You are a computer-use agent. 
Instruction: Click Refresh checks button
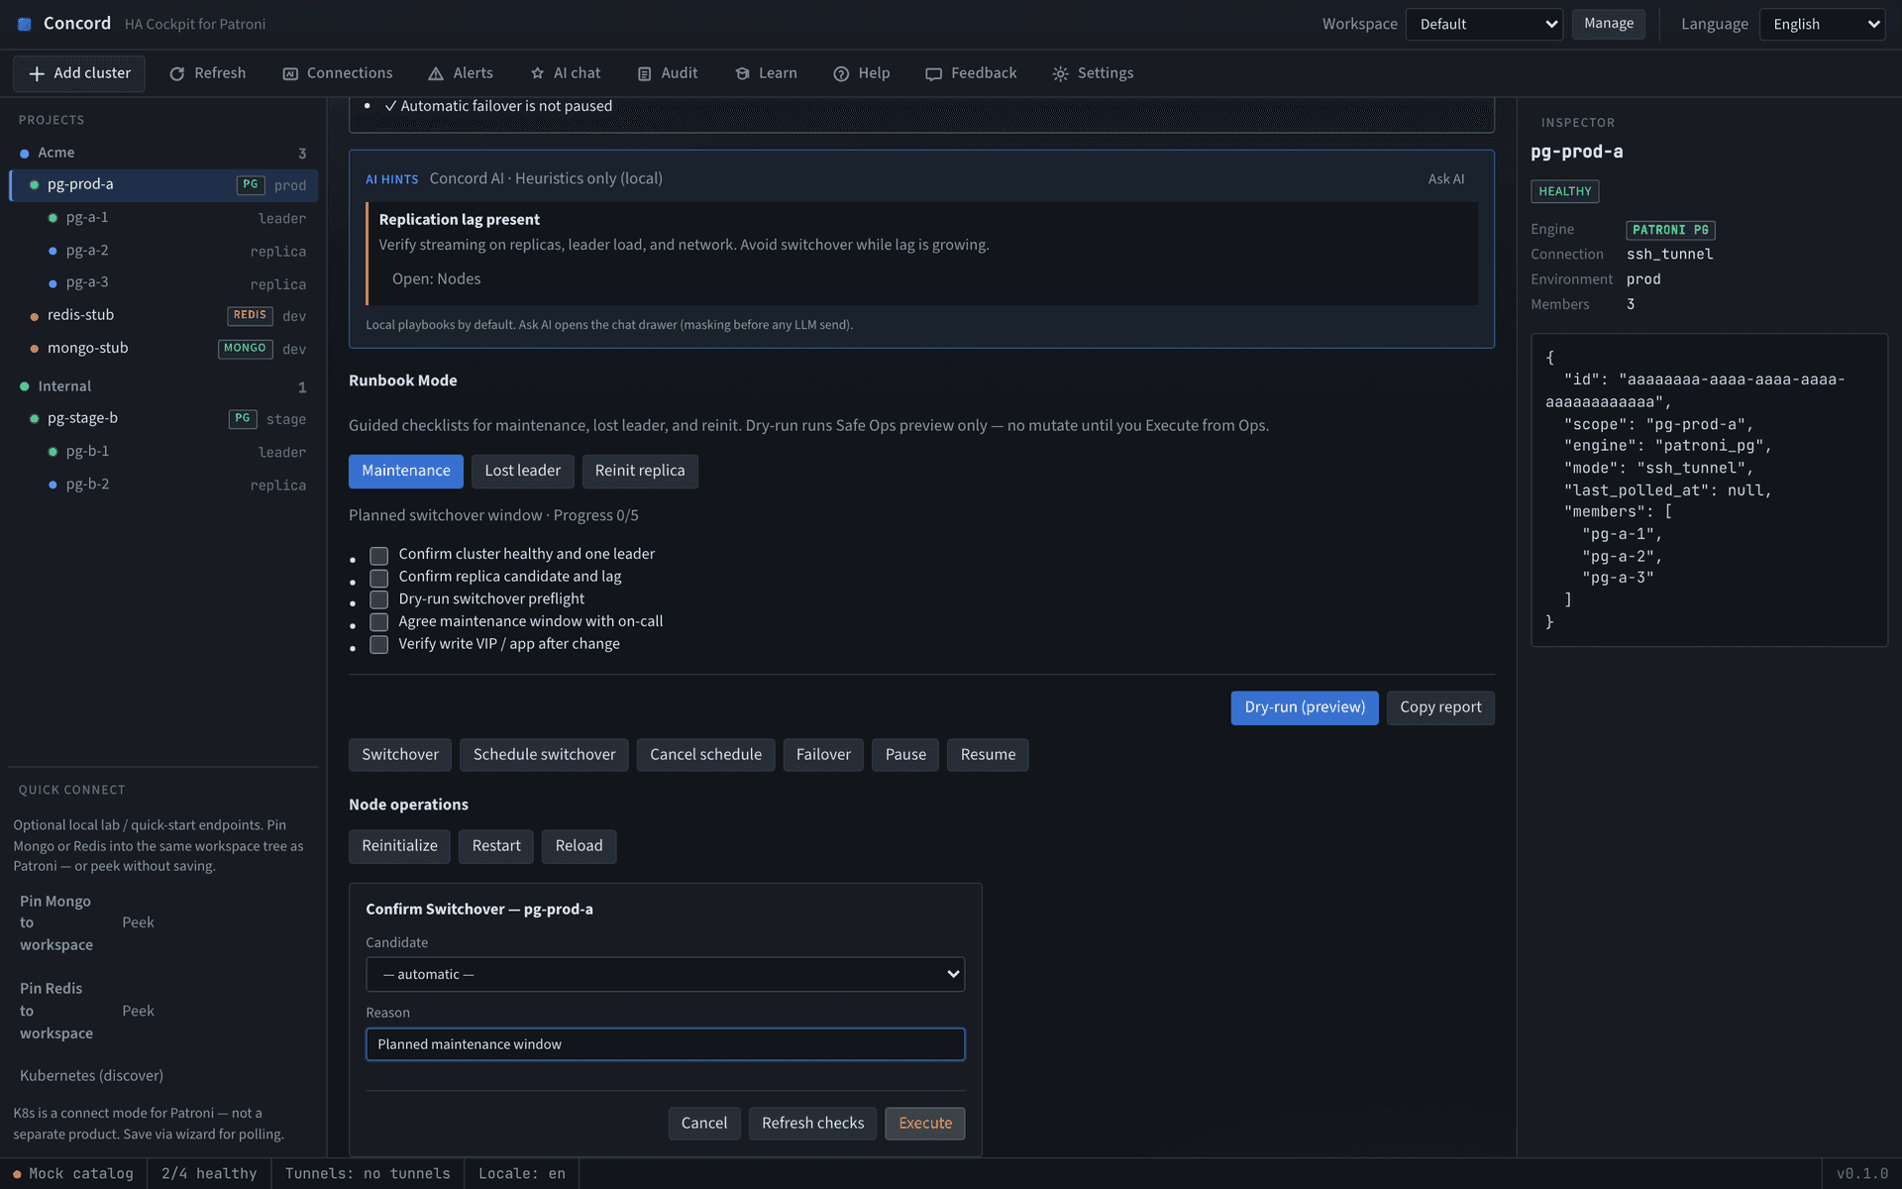(x=812, y=1124)
